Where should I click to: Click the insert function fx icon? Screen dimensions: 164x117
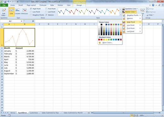click(x=33, y=21)
